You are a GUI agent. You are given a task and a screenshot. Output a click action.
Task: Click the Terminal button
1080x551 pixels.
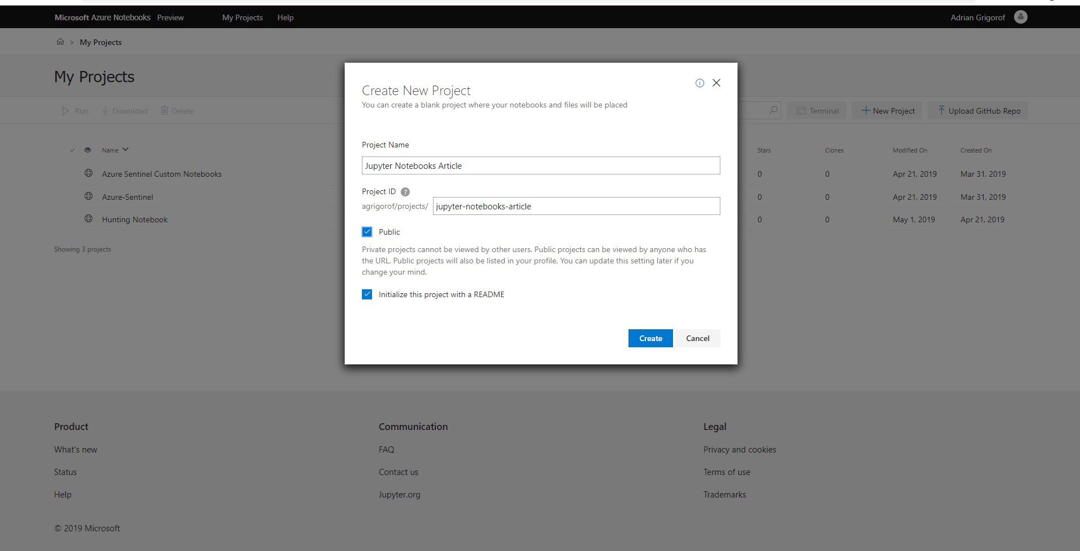point(817,111)
